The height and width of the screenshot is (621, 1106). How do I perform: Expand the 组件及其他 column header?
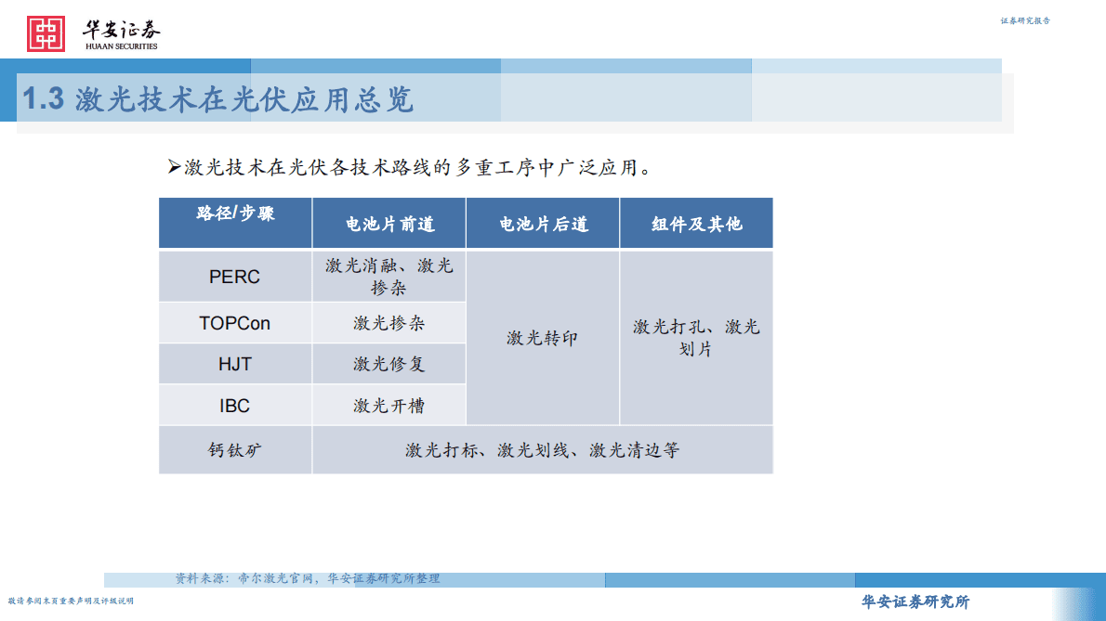[696, 223]
